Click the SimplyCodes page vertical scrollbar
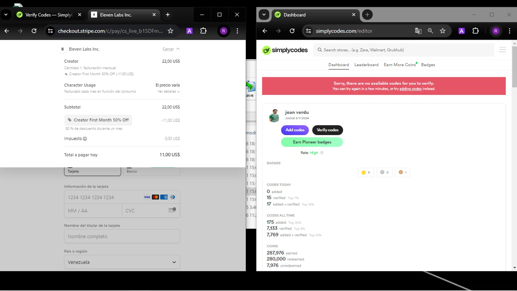The width and height of the screenshot is (517, 291). 514,67
